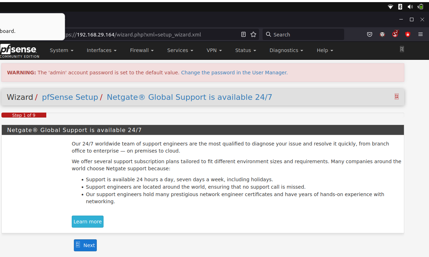Click Netgate Global Support breadcrumb link
The image size is (429, 257).
(x=189, y=97)
